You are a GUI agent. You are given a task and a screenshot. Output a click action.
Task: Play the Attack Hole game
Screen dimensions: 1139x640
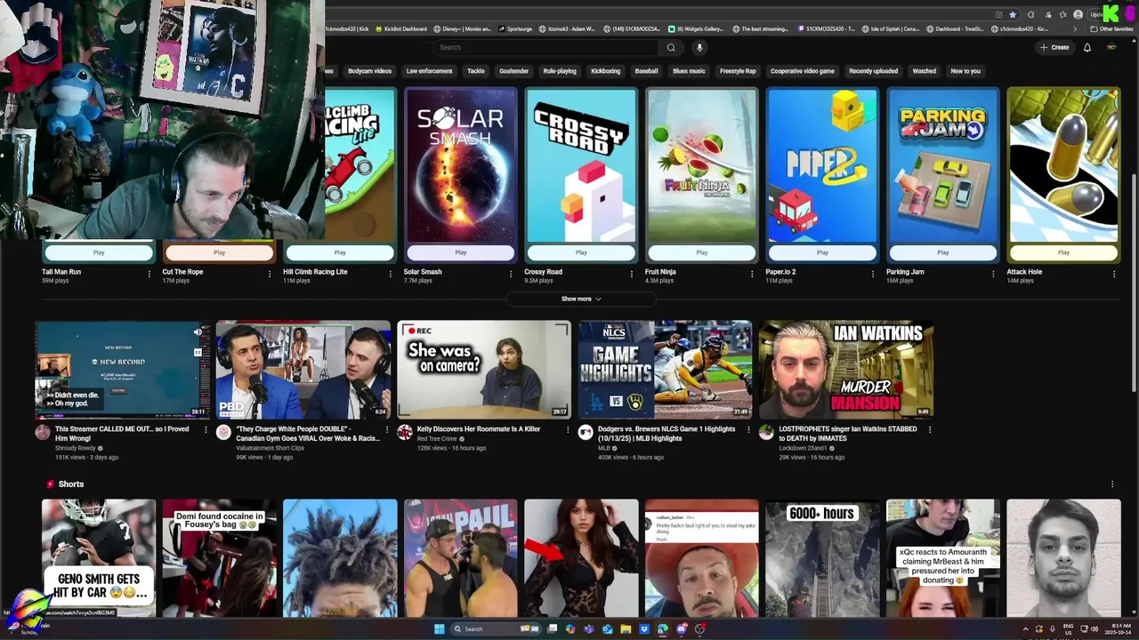(x=1063, y=252)
